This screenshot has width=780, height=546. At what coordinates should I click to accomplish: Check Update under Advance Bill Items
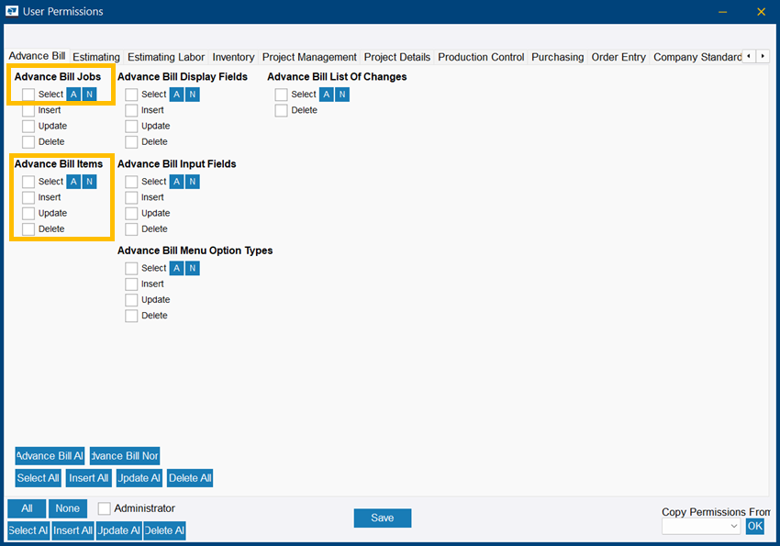(28, 213)
